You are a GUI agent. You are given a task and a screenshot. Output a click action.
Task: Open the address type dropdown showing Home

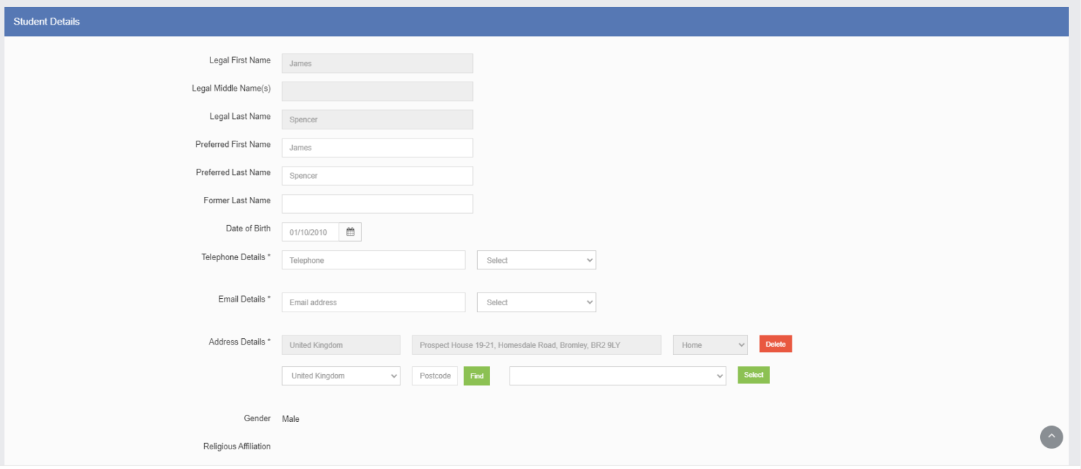tap(709, 345)
